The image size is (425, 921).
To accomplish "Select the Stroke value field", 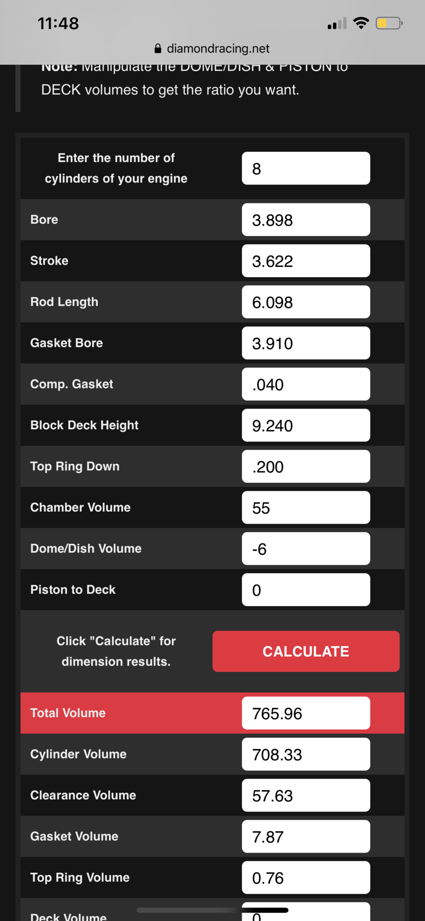I will (306, 261).
